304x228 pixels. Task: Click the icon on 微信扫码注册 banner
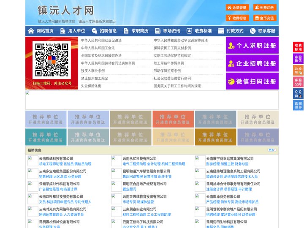pos(231,81)
